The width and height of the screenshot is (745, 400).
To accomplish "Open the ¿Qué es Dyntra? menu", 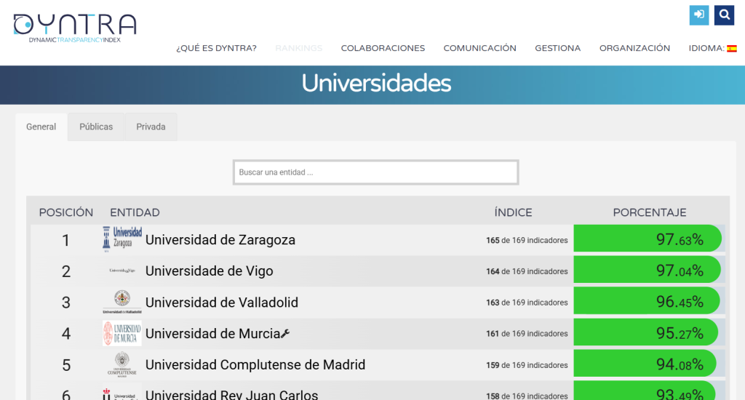I will tap(216, 48).
